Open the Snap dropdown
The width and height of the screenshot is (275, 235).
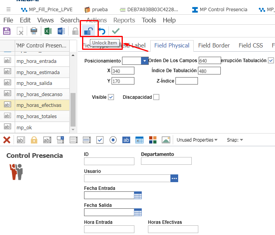[235, 140]
